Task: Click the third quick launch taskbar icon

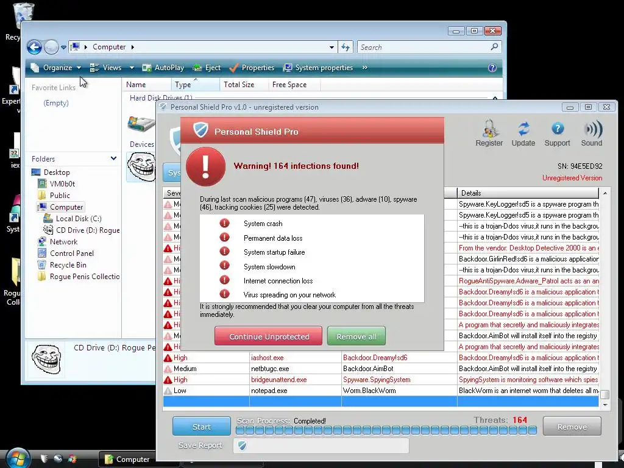Action: (72, 458)
